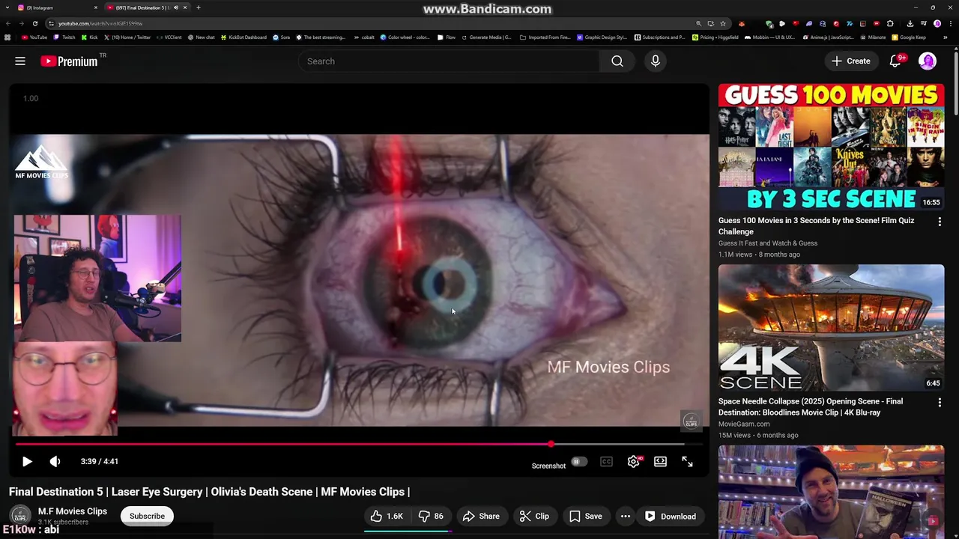Save the video to a playlist
Viewport: 959px width, 539px height.
point(585,516)
